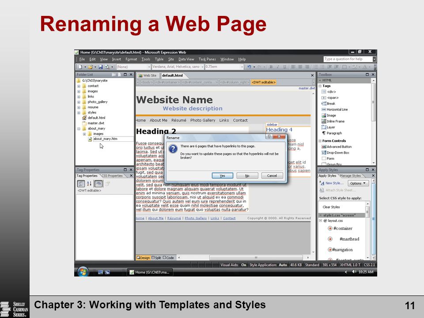Viewport: 424px width, 318px height.
Task: Switch to the CSS Properties tab
Action: click(x=112, y=176)
